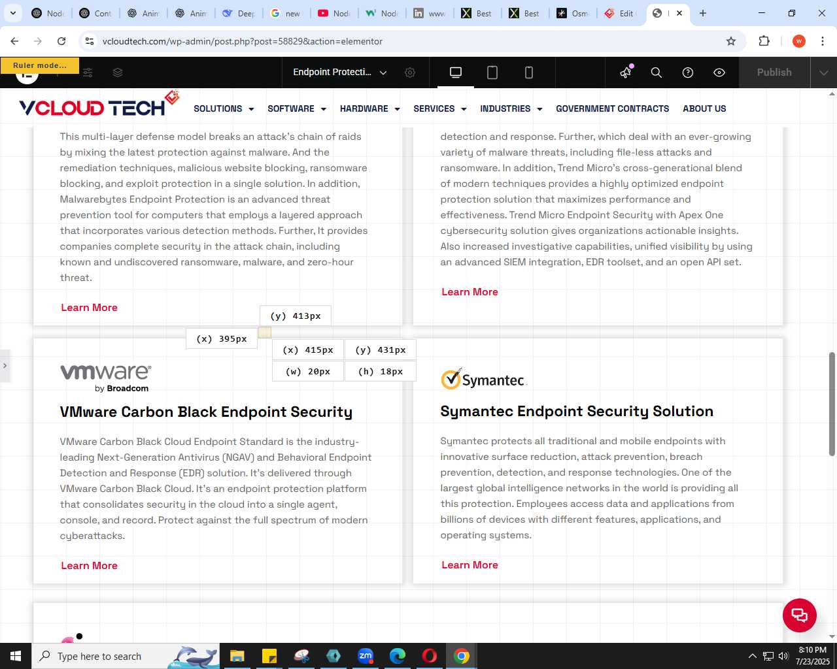The width and height of the screenshot is (837, 669).
Task: Open Chrome three-dot menu
Action: coord(823,41)
